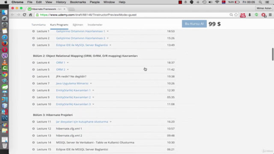Expand arrow beside Entity(Varlik) Kavramlari 3
Image resolution: width=274 pixels, height=154 pixels.
click(x=93, y=104)
